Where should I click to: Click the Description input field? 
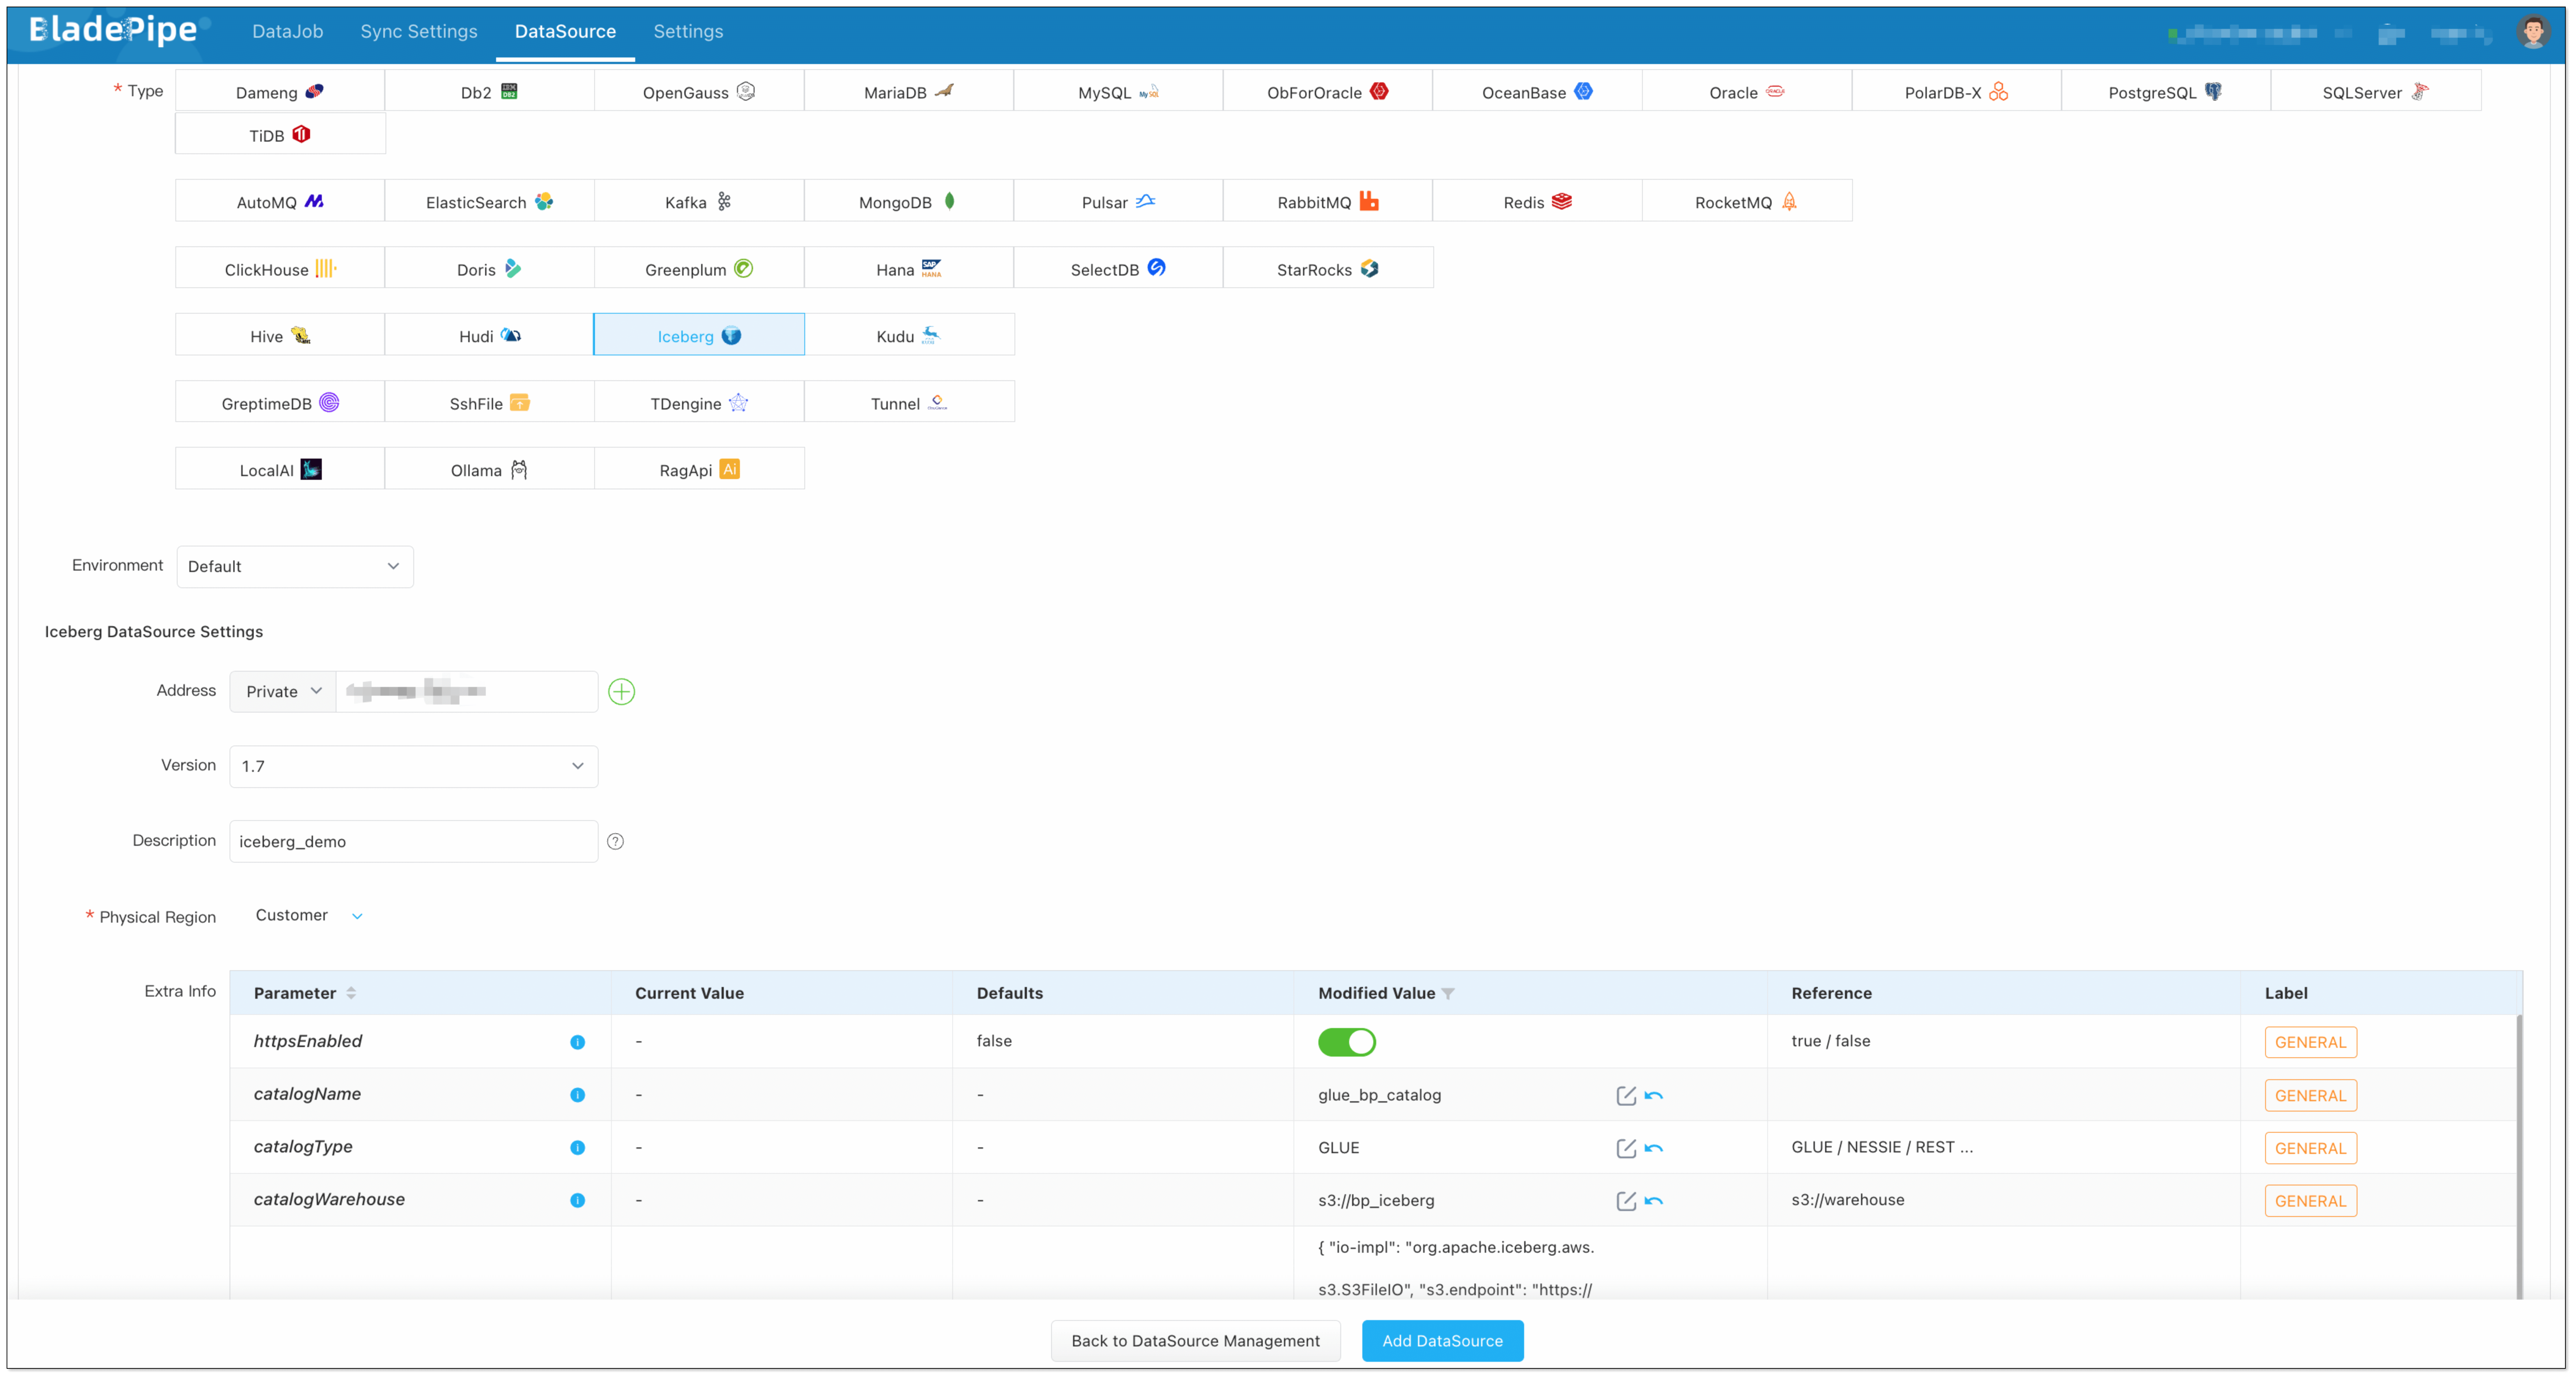[413, 841]
